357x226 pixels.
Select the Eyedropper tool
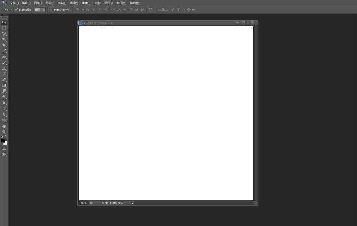click(x=4, y=51)
